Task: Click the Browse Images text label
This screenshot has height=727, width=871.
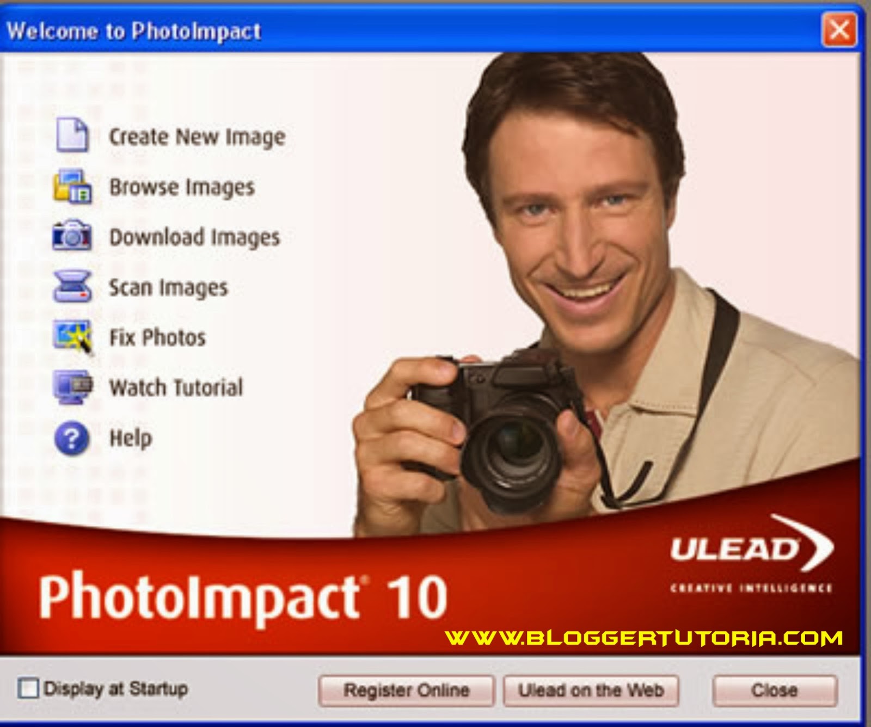Action: click(x=182, y=187)
